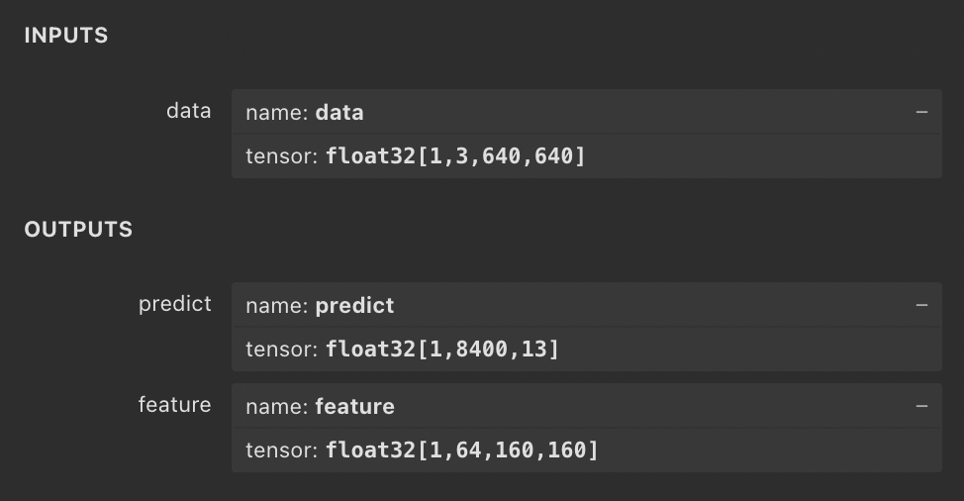The height and width of the screenshot is (501, 964).
Task: Click the bold feature name value
Action: [x=354, y=407]
